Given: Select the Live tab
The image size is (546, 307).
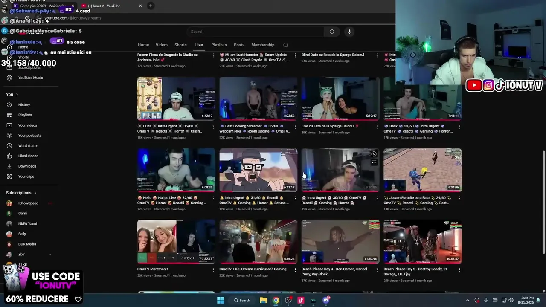Looking at the screenshot, I should point(199,45).
